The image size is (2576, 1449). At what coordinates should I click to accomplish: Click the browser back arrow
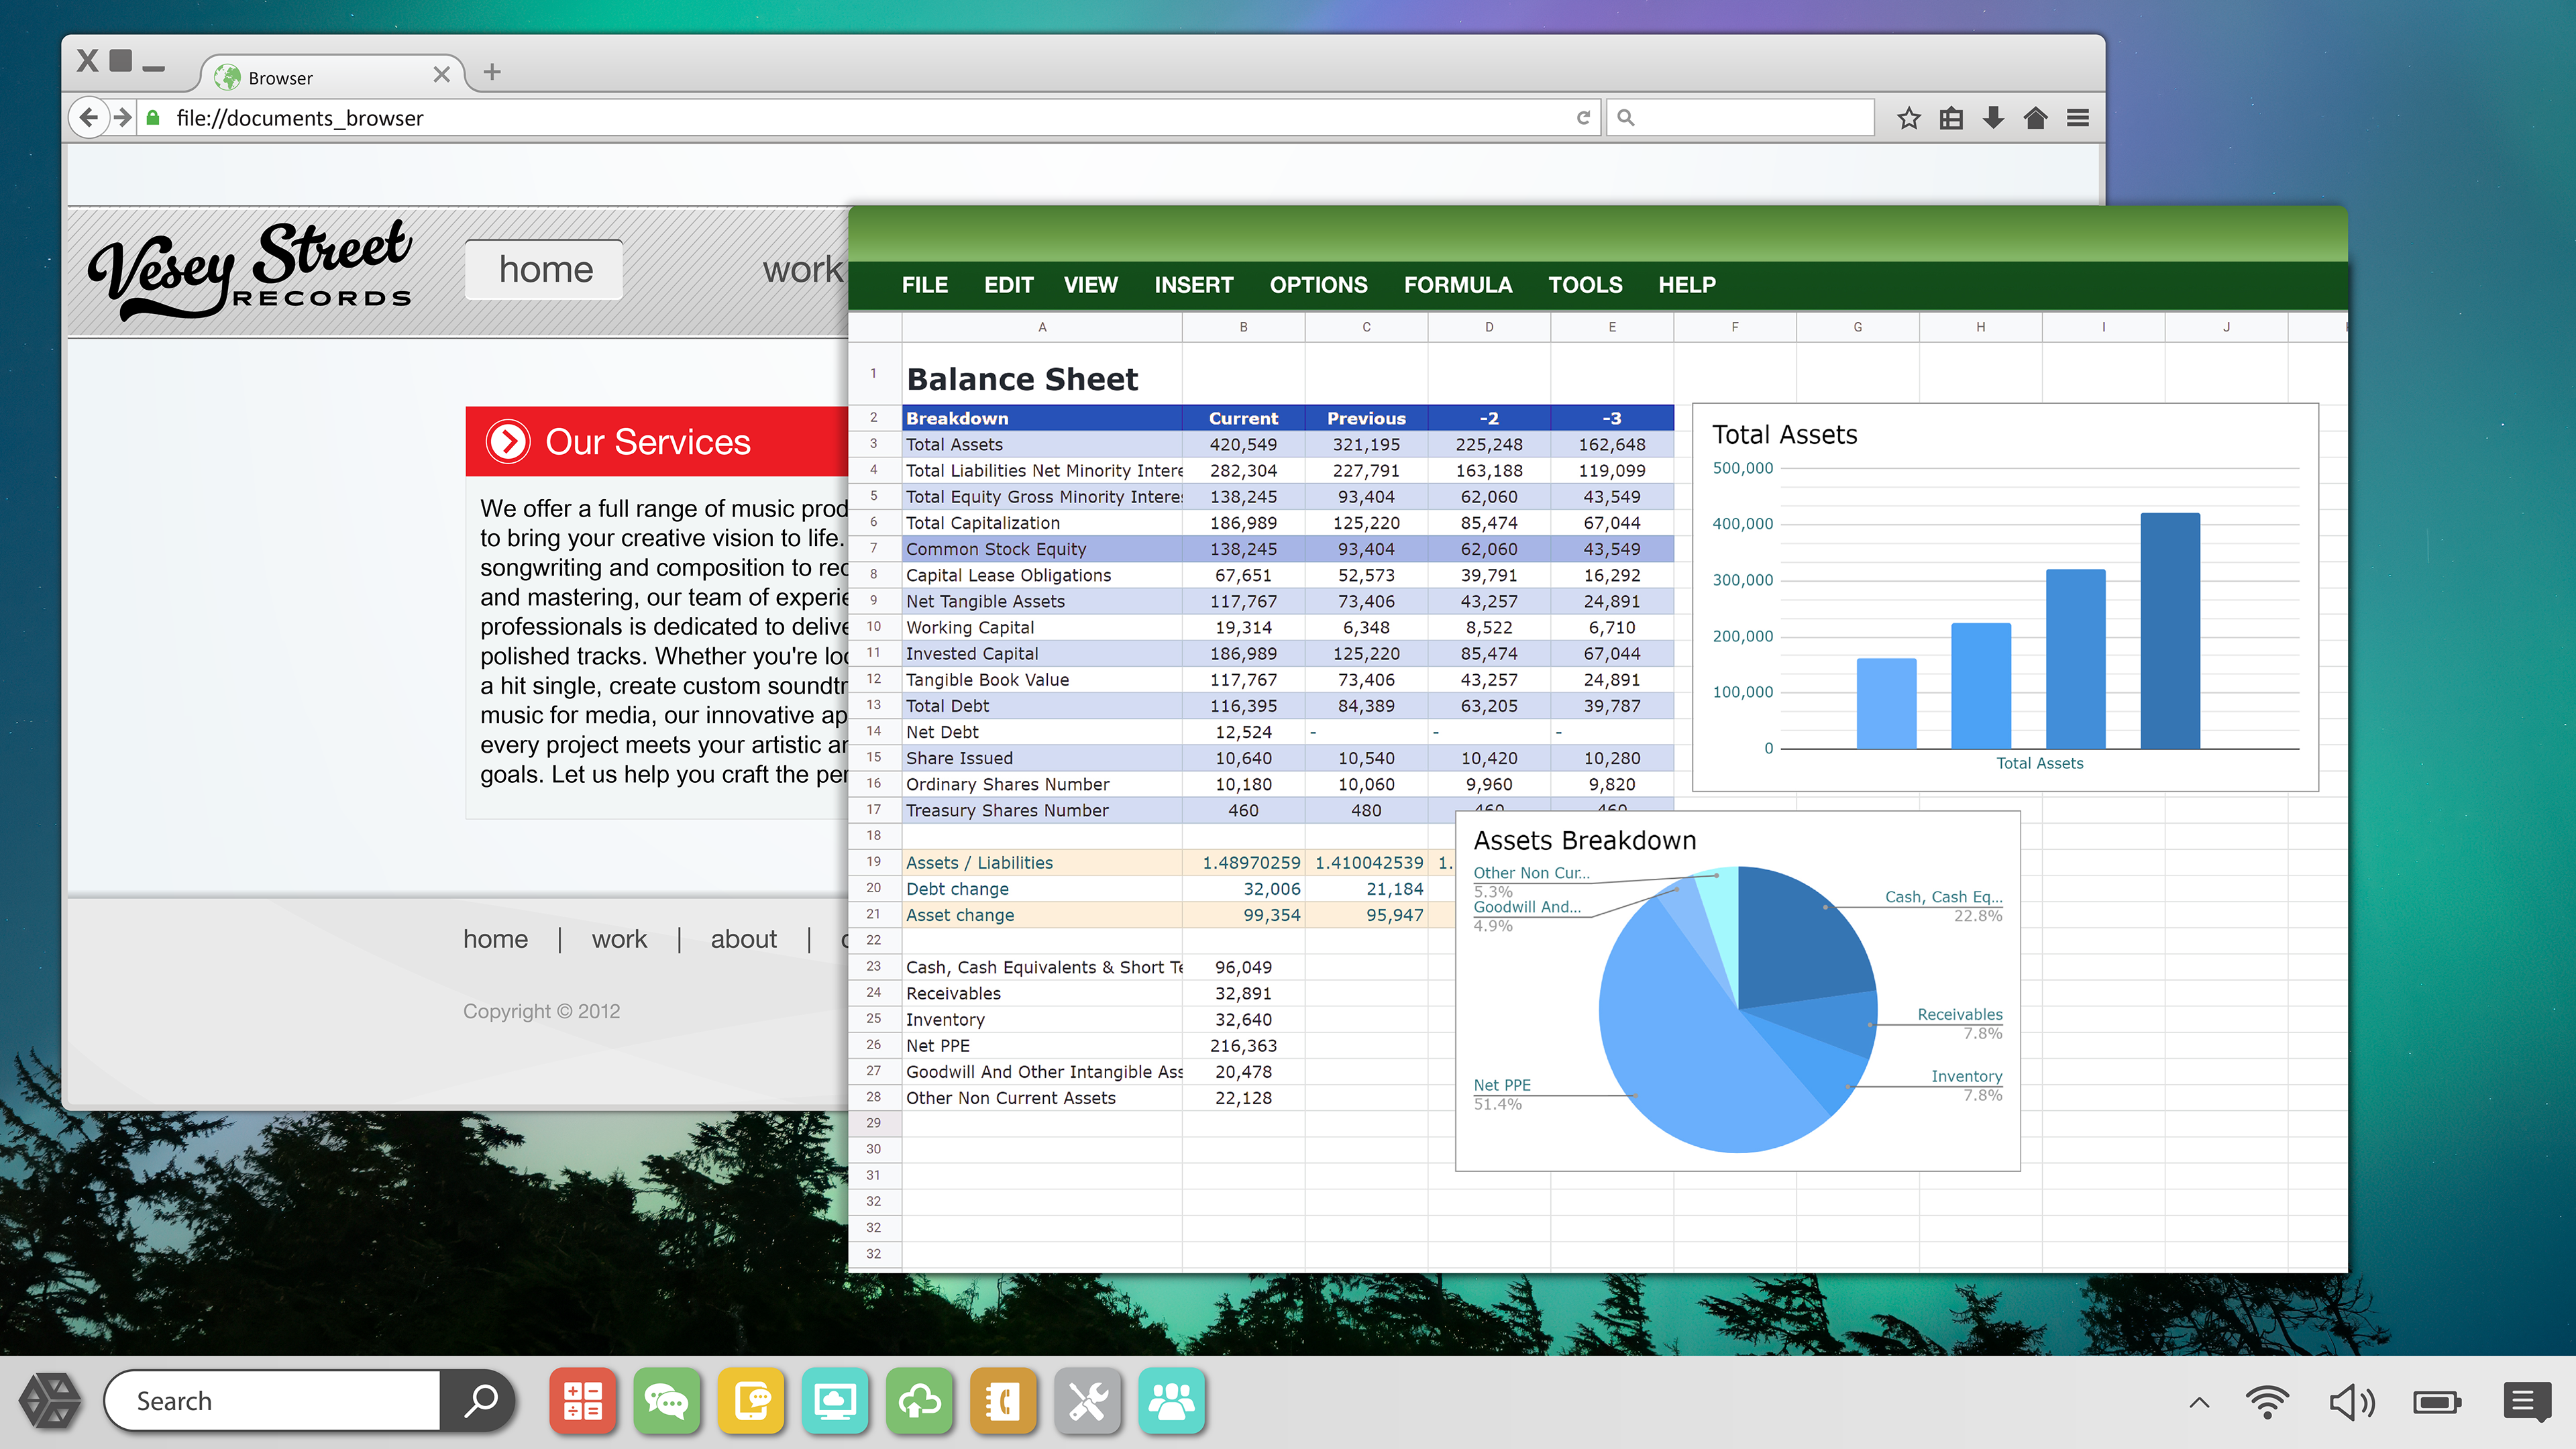[x=89, y=118]
